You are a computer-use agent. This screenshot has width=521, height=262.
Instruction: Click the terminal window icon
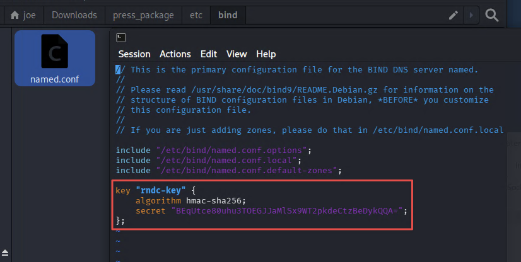point(121,38)
